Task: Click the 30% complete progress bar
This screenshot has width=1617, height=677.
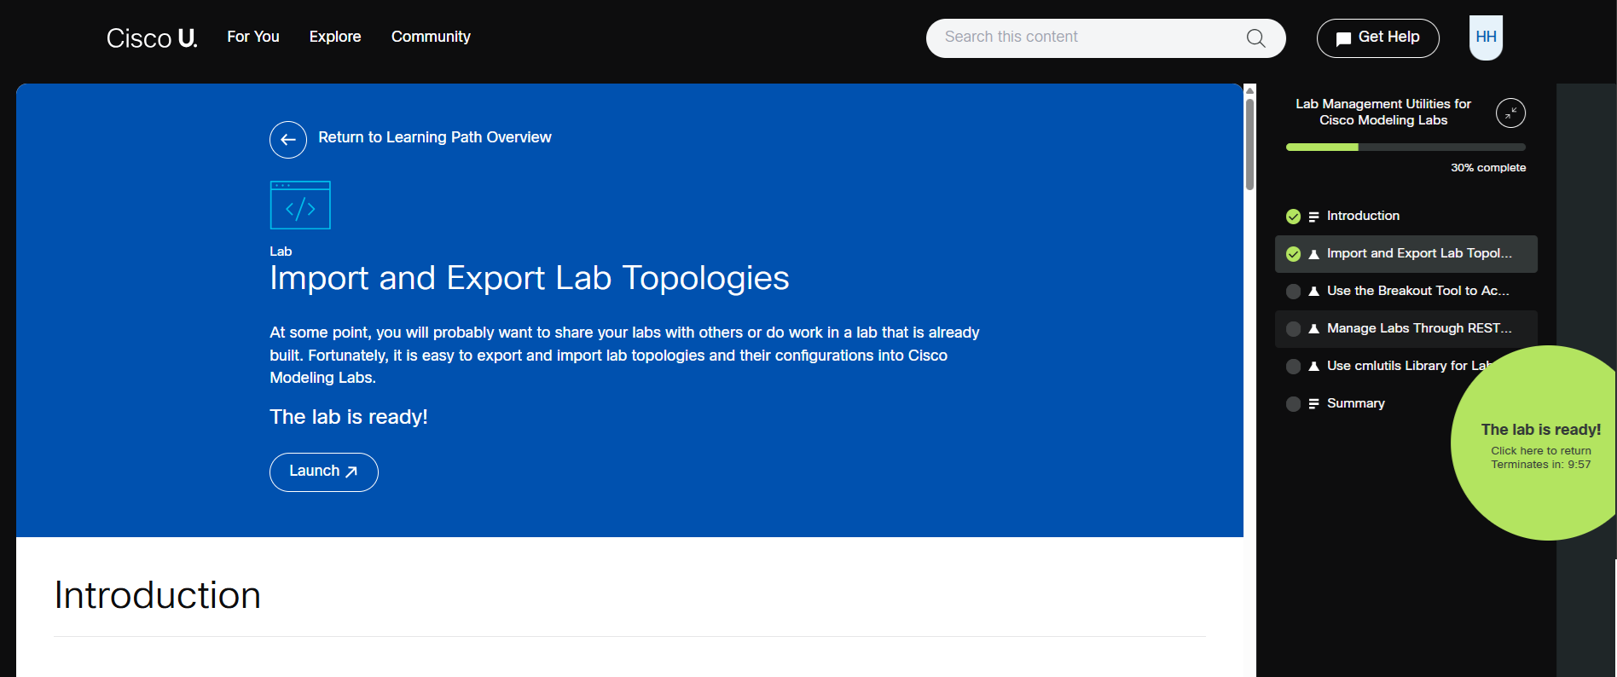Action: [x=1405, y=148]
